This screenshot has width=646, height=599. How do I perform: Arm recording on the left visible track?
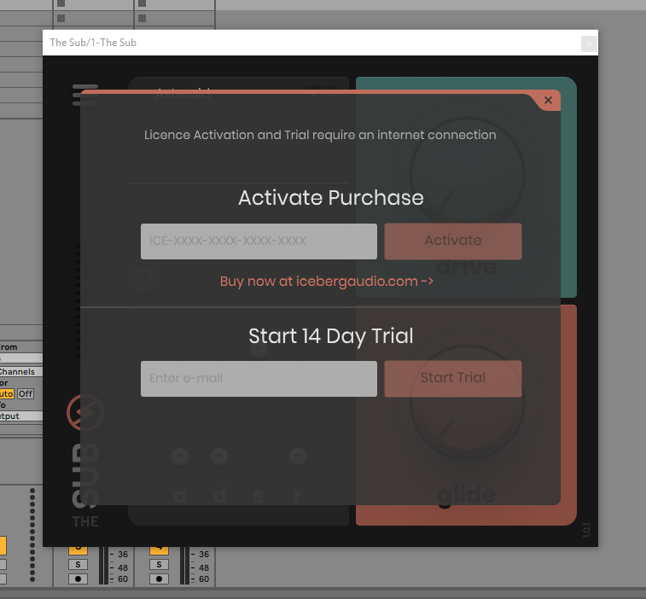tap(78, 579)
